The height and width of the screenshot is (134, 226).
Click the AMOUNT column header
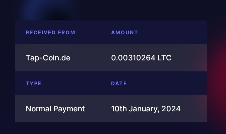tap(125, 32)
